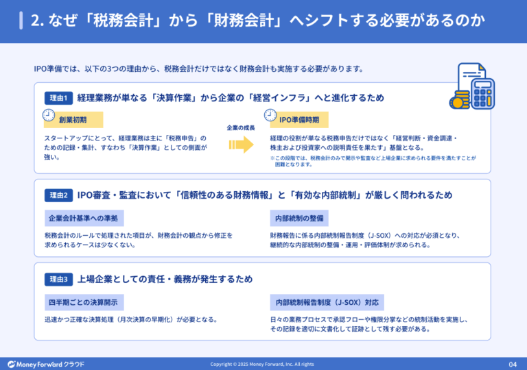Image resolution: width=527 pixels, height=370 pixels.
Task: Click paragraph starting 経理の役割が単なる税務申告
Action: click(364, 143)
